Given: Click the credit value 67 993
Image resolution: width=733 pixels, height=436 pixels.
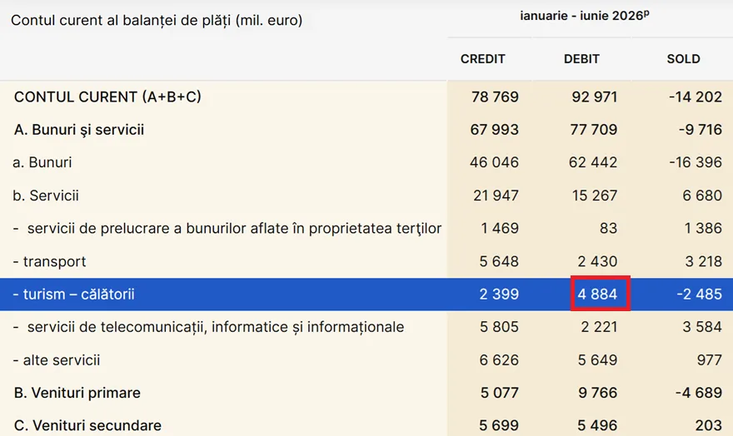Looking at the screenshot, I should tap(494, 129).
